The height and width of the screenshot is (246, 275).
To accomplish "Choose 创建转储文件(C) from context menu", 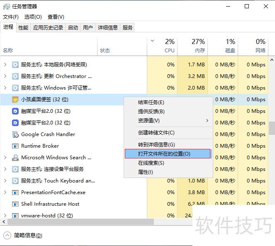I will [x=168, y=133].
